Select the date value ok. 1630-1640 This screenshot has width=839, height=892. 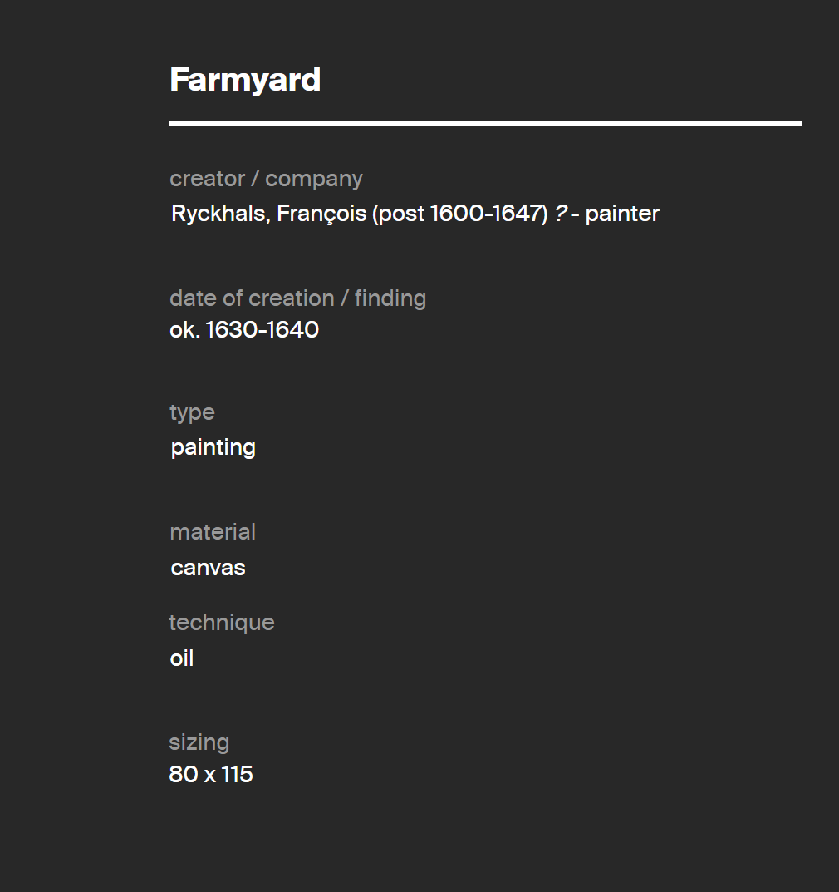coord(244,330)
